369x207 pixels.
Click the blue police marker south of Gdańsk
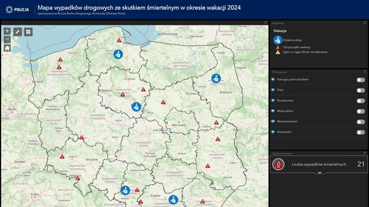point(118,54)
